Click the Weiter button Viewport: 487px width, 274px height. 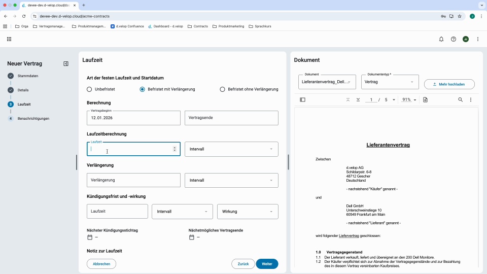(x=267, y=264)
